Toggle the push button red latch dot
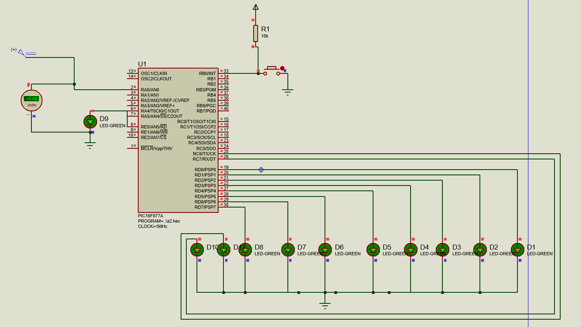Viewport: 581px width, 327px height. pyautogui.click(x=282, y=68)
